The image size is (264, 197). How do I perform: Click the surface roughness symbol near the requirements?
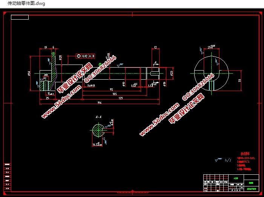[x=218, y=160]
